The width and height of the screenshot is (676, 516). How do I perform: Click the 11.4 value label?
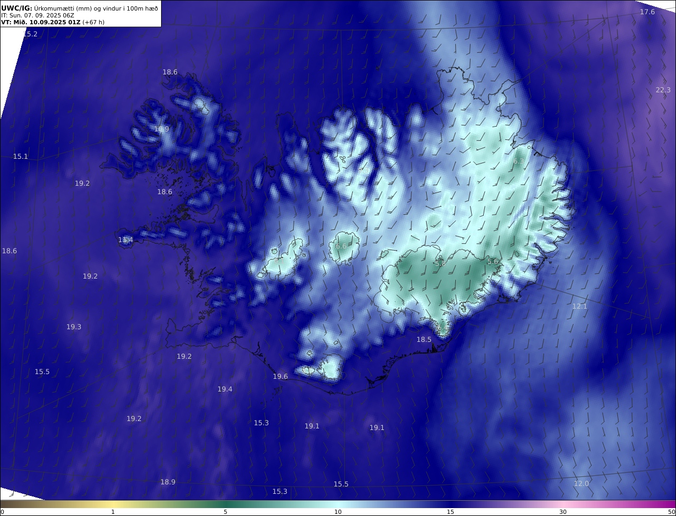[126, 240]
